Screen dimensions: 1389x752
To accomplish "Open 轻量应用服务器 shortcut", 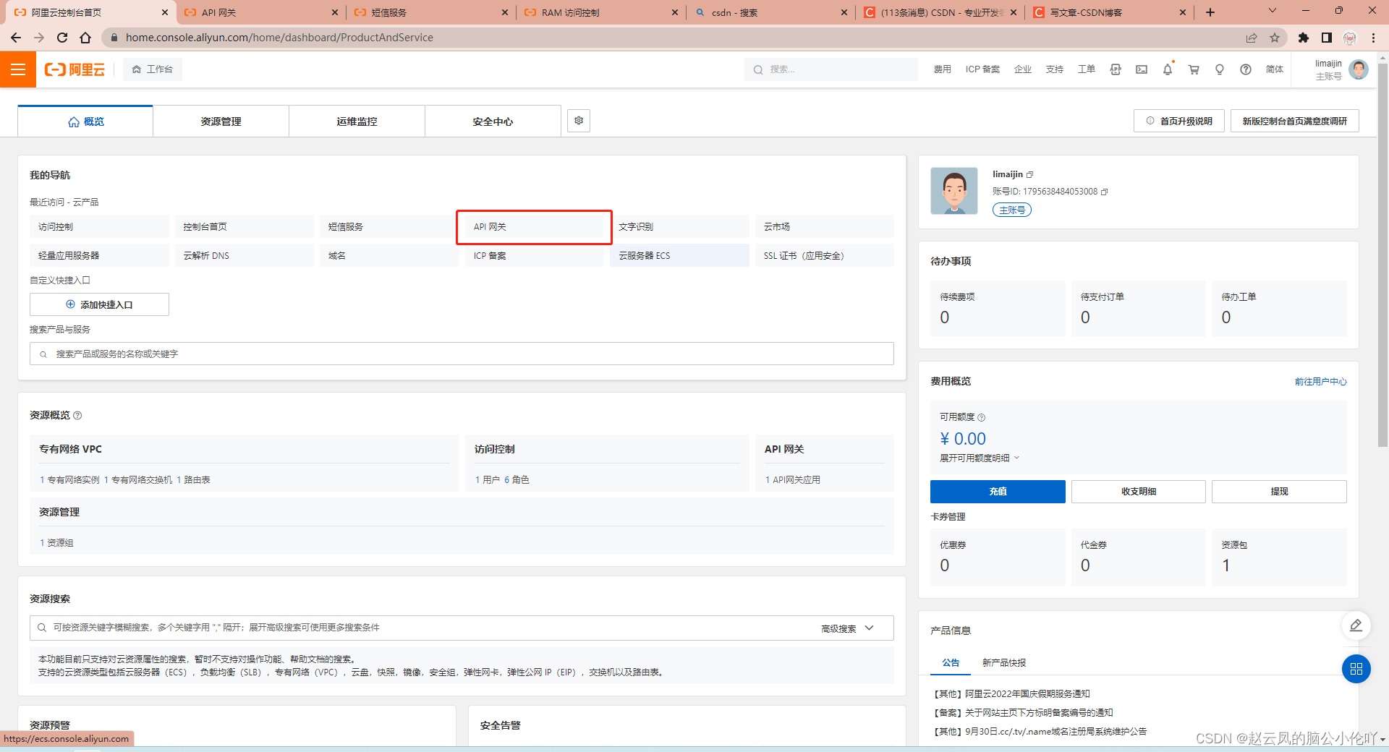I will point(99,255).
